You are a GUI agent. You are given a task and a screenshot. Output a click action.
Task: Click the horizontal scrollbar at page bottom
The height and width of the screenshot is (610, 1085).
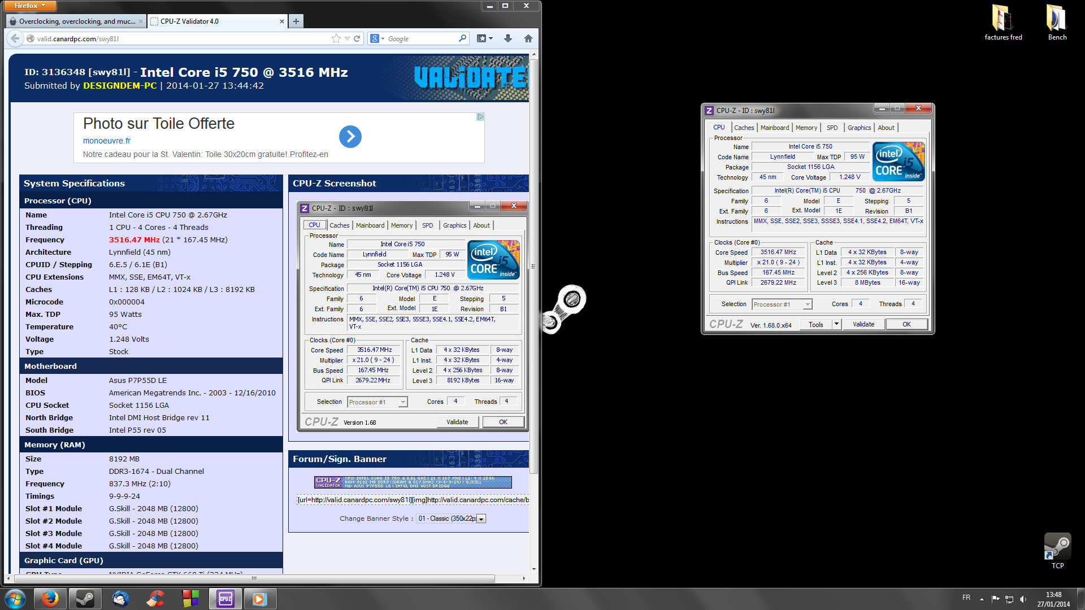(x=254, y=578)
